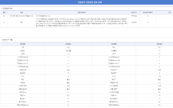This screenshot has height=108, width=173.
Task: Select the 크레아티닌 exam item cell
Action: 23,92
